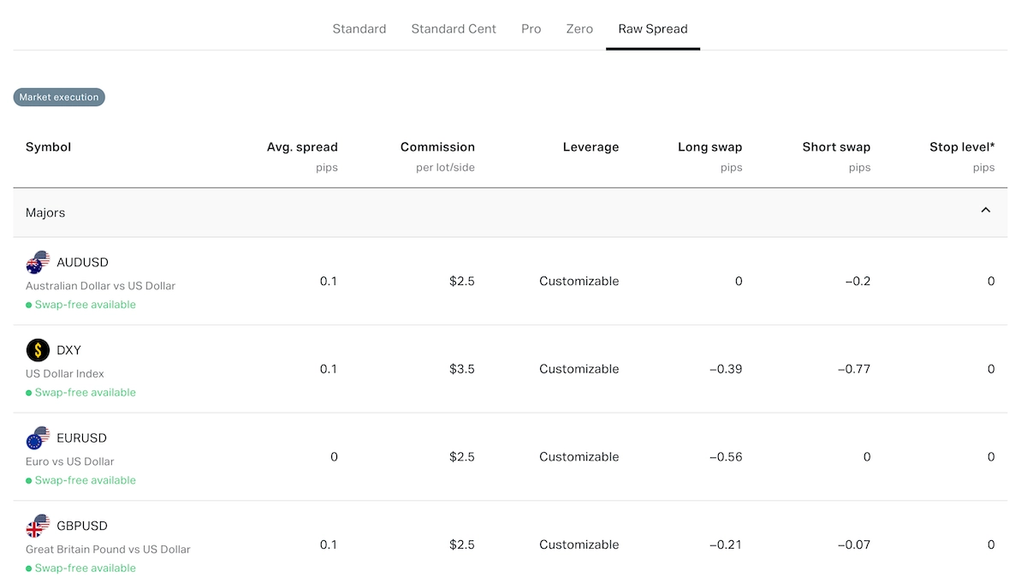Screen dimensions: 1027x583
Task: Click the Avg. spread column header
Action: [x=302, y=147]
